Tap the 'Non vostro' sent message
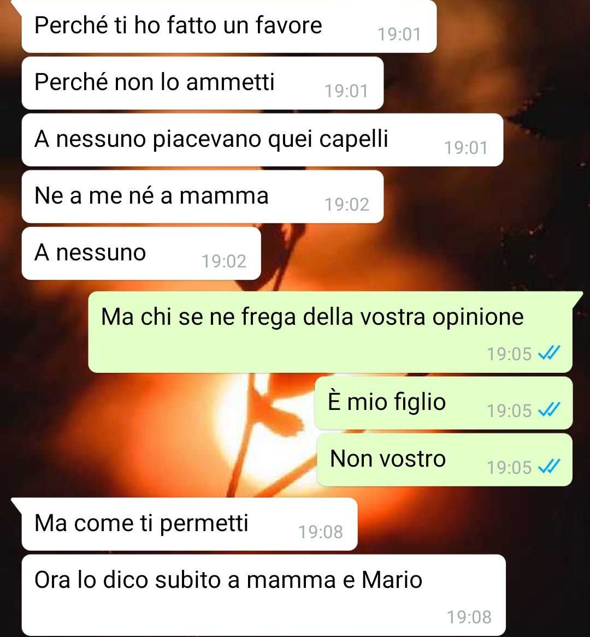Viewport: 590px width, 637px height. click(x=445, y=460)
